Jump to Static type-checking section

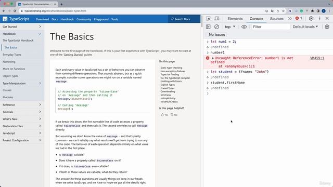click(171, 68)
